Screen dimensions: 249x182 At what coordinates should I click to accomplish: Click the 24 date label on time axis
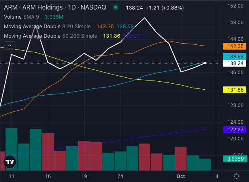point(121,176)
